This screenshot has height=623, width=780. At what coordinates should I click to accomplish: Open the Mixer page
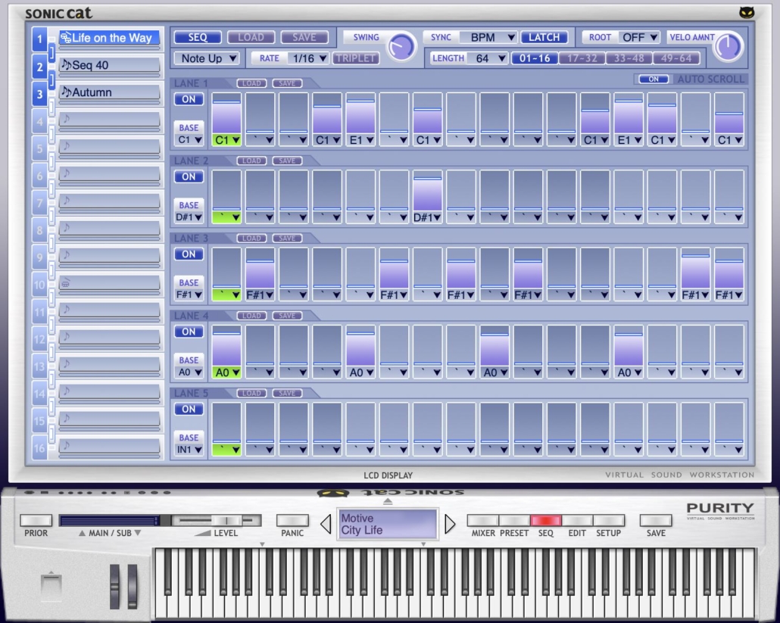pos(484,521)
